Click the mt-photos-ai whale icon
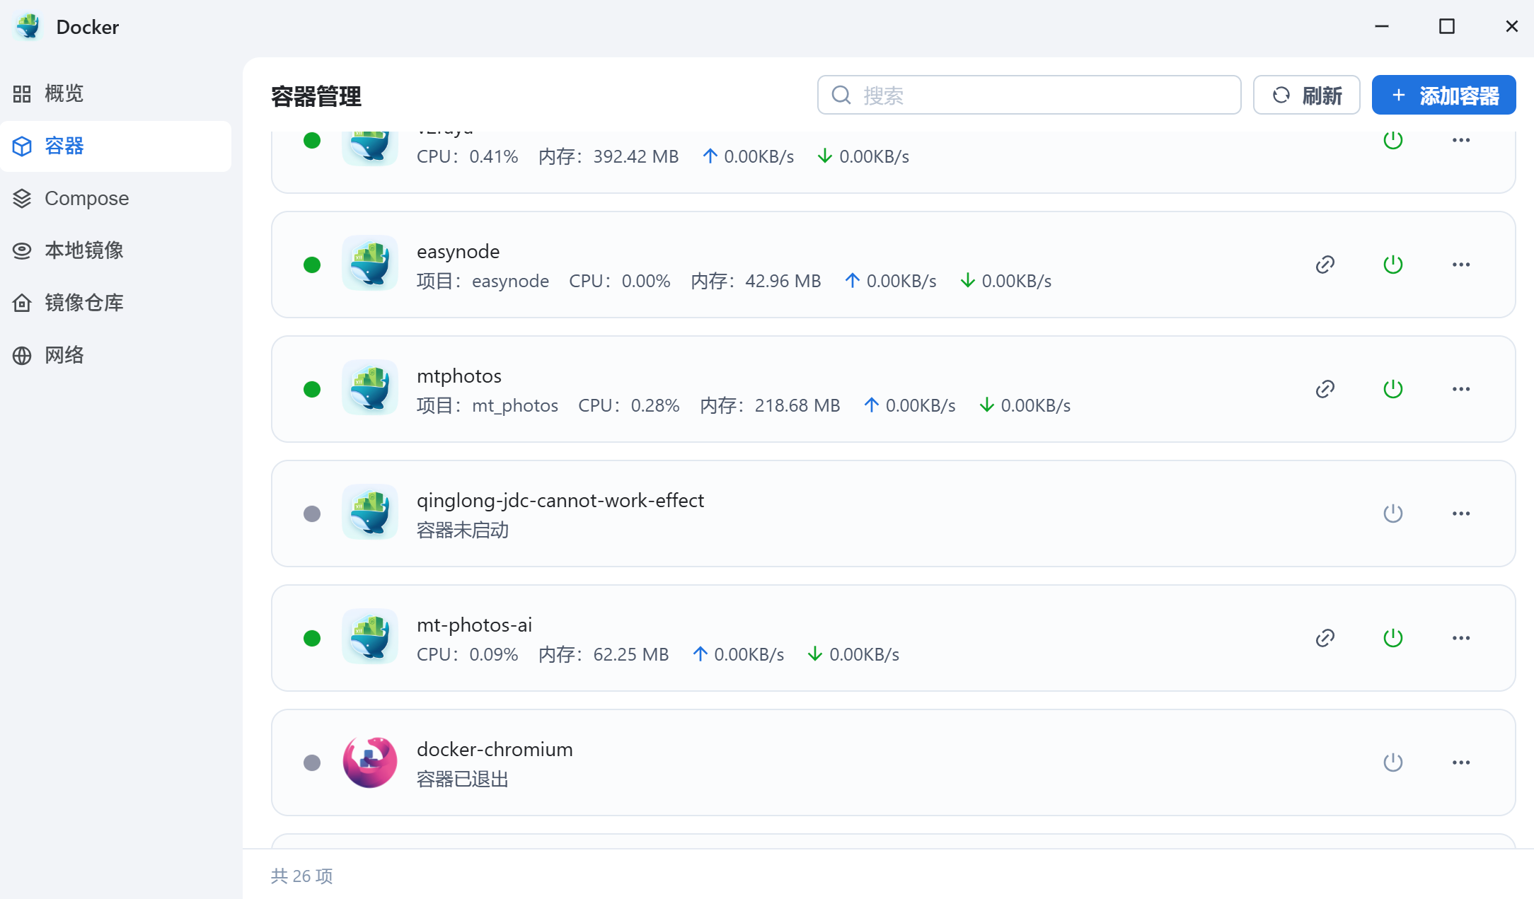1534x899 pixels. coord(370,637)
